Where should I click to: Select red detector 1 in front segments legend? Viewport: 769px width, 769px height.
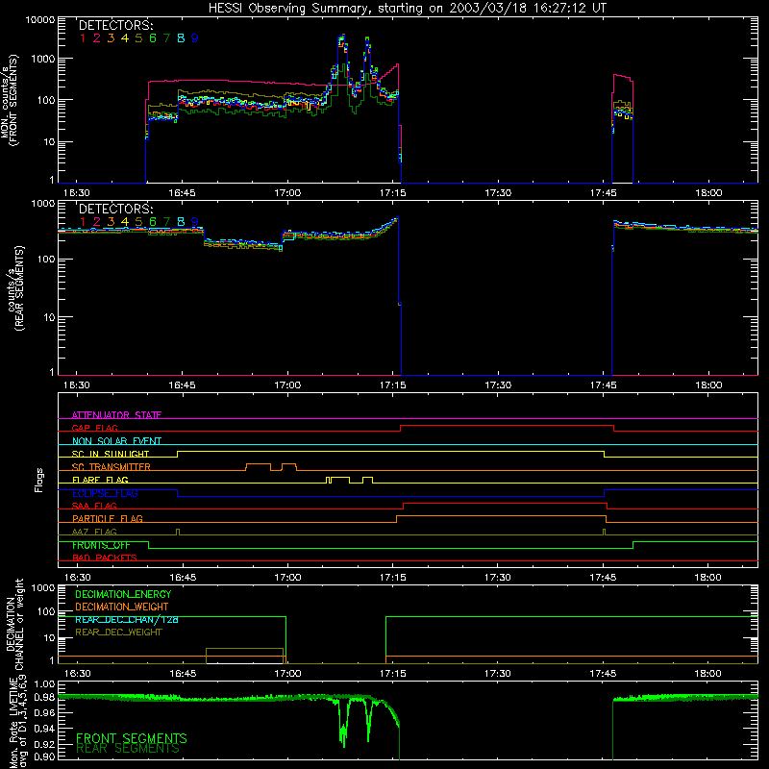click(83, 38)
